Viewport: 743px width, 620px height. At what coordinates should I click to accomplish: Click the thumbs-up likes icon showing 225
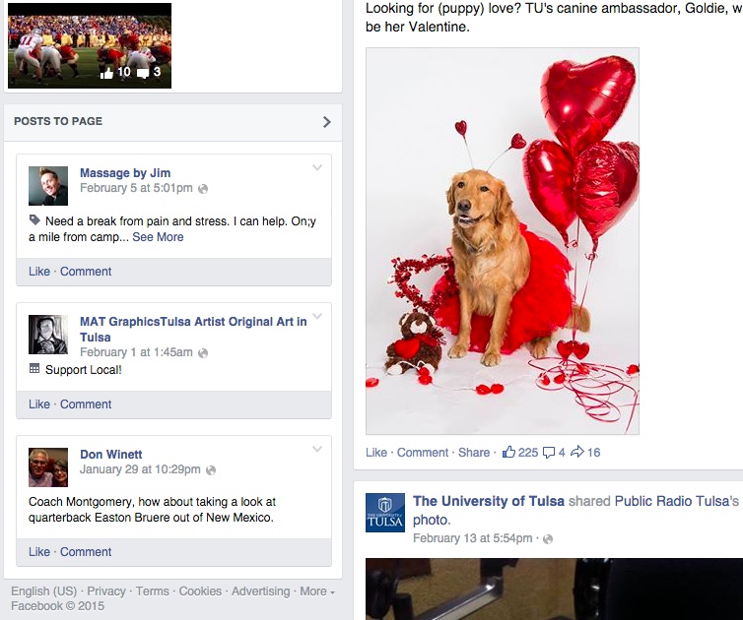[x=508, y=452]
